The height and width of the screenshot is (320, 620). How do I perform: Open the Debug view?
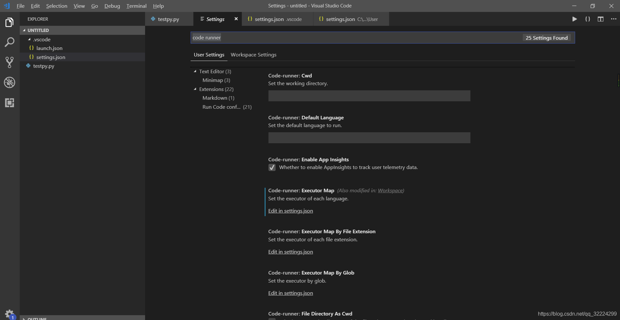point(9,83)
